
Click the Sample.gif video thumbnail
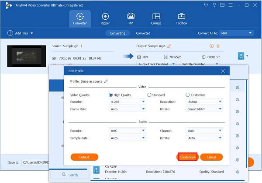click(26, 56)
